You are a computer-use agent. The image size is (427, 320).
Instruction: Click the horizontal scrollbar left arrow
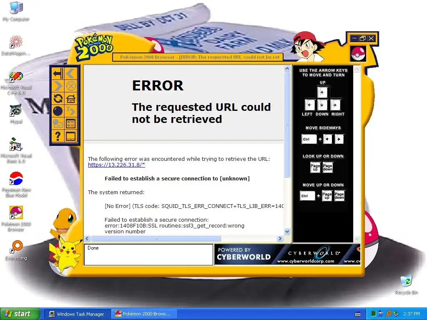(87, 239)
